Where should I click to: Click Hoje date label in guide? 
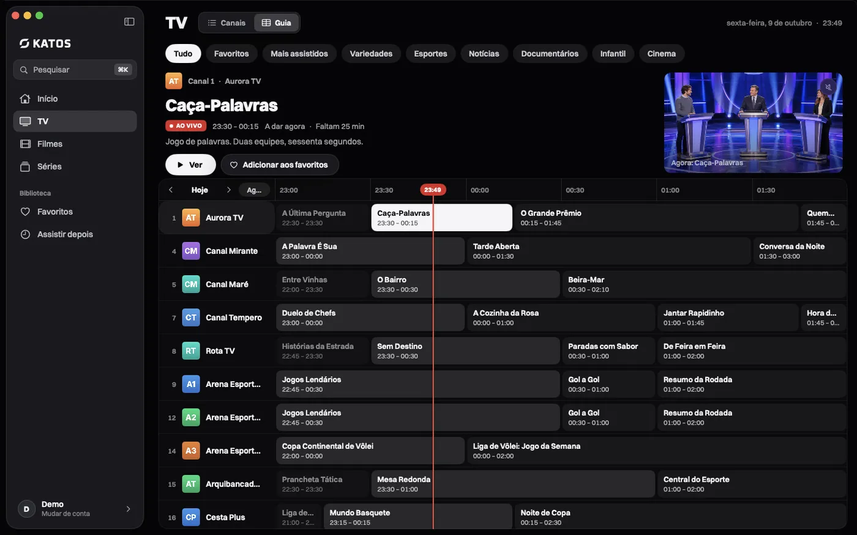200,190
